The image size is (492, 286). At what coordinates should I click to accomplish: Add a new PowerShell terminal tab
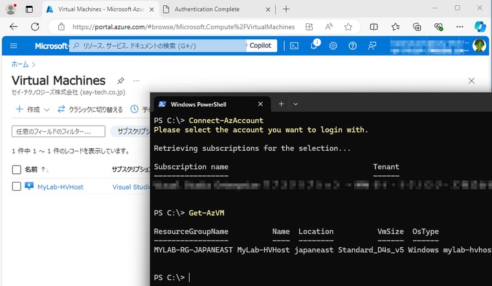tap(281, 104)
